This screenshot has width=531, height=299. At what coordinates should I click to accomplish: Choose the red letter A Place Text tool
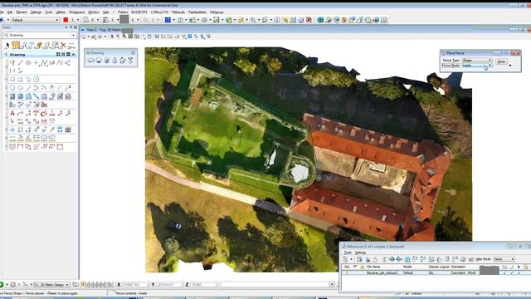(12, 113)
